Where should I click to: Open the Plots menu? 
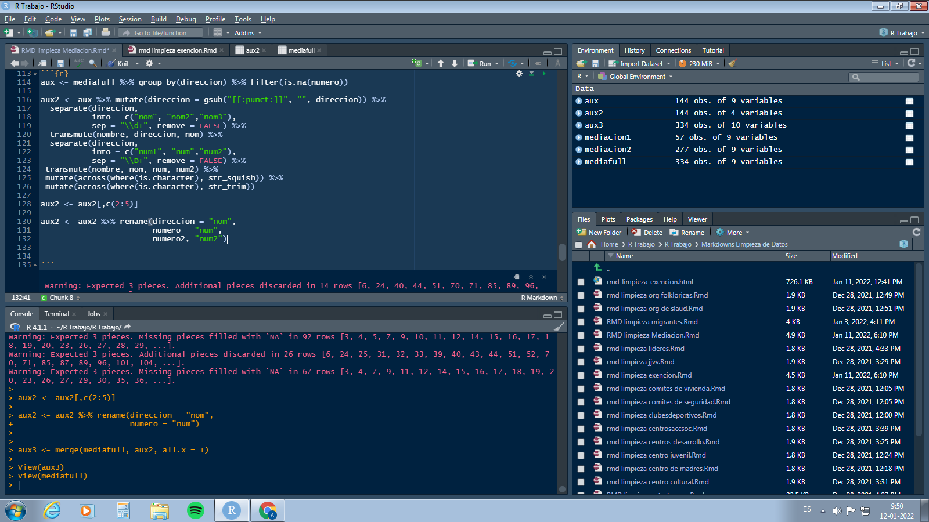(102, 19)
